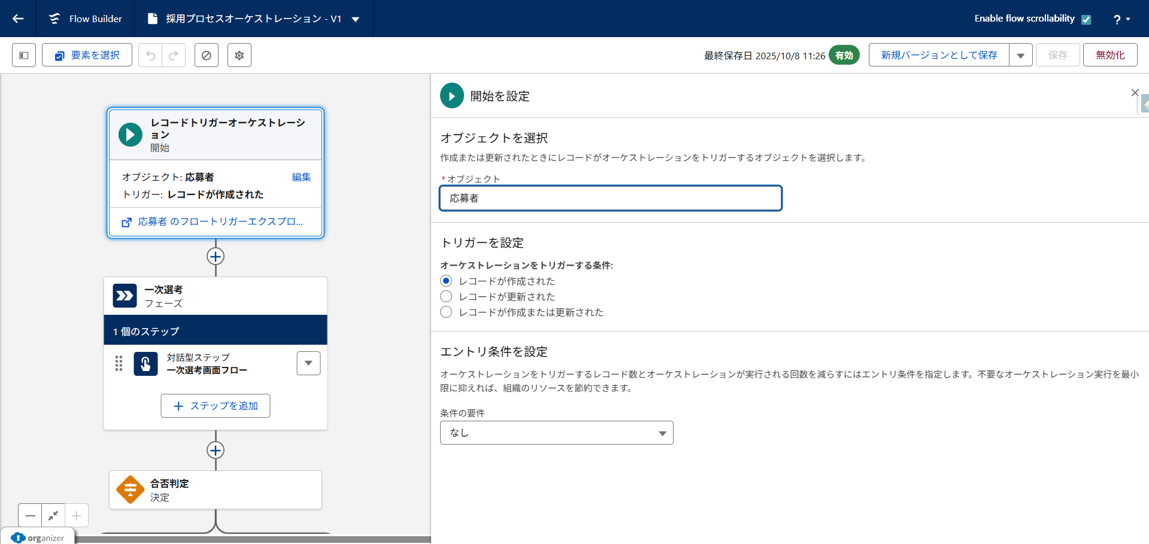Open the 条件の要件 dropdown
This screenshot has height=544, width=1149.
point(556,433)
